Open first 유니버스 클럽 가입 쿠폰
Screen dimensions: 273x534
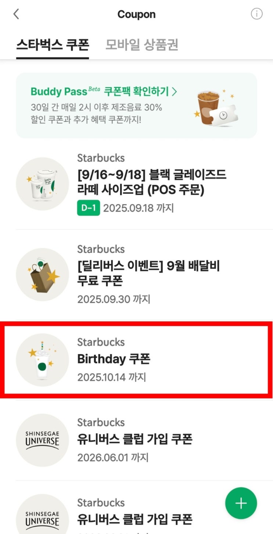(134, 439)
